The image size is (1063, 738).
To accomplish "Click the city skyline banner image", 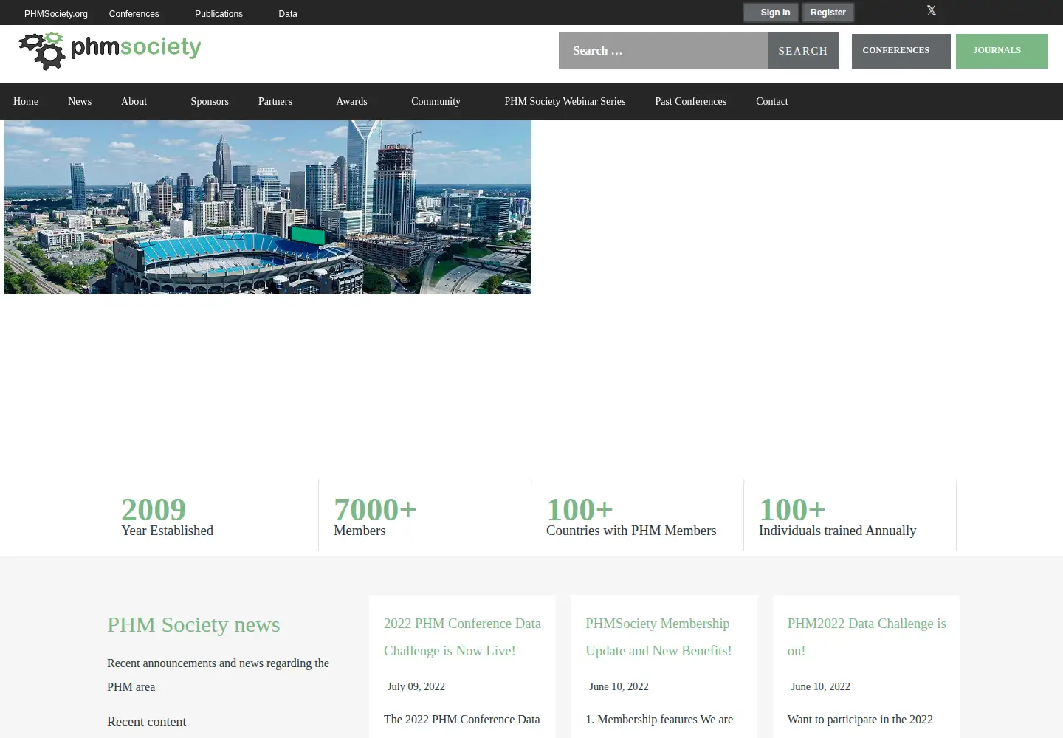I will (x=268, y=207).
